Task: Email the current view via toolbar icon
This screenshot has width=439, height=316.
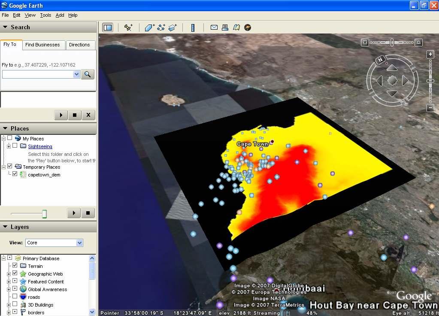Action: click(x=214, y=27)
